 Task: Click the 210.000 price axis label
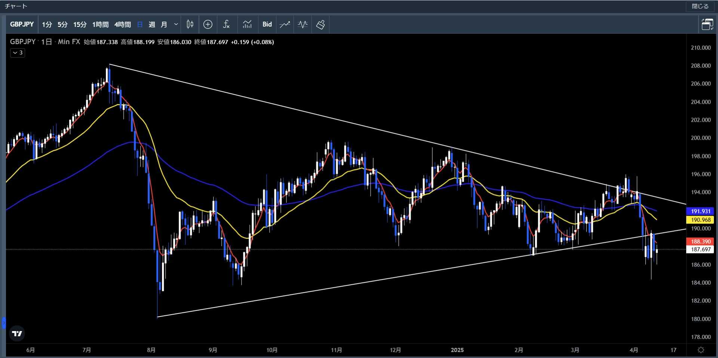tap(700, 48)
